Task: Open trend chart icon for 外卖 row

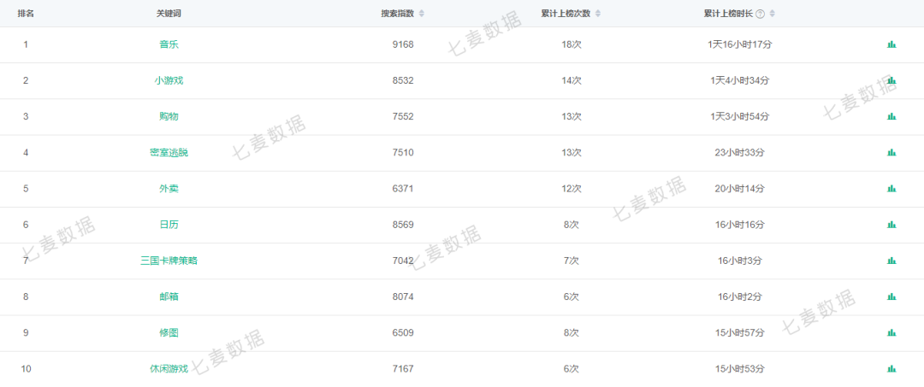Action: [x=891, y=189]
